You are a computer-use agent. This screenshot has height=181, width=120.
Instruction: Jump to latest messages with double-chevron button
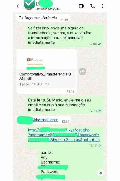pos(101,173)
